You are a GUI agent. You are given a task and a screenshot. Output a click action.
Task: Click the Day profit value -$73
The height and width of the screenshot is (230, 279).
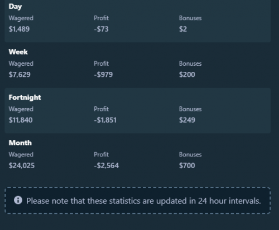101,29
